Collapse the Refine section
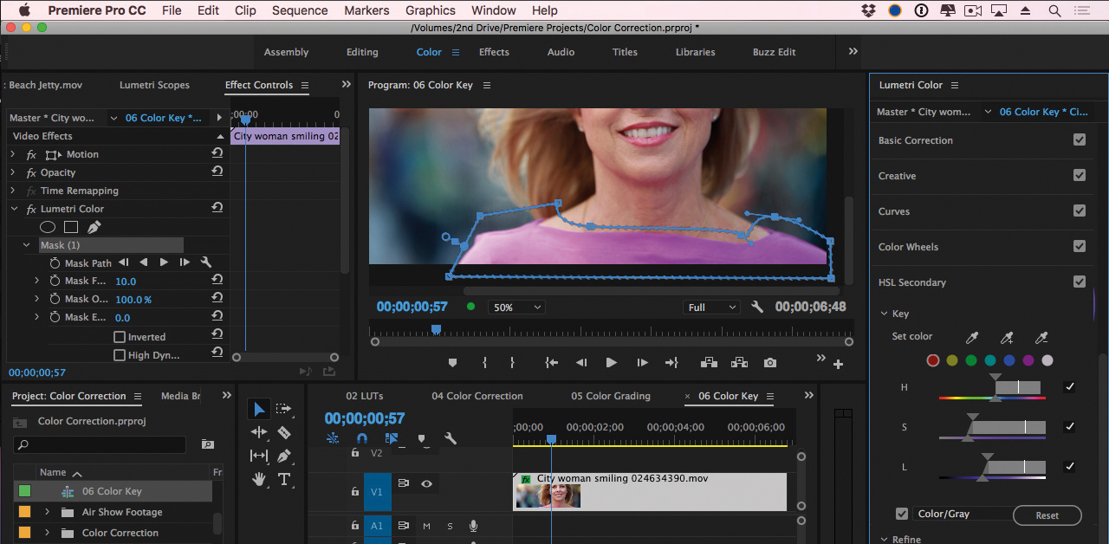Viewport: 1109px width, 544px height. pos(884,539)
